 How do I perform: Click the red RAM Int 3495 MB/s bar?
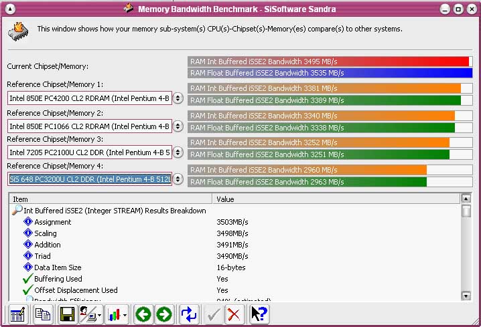coord(330,62)
